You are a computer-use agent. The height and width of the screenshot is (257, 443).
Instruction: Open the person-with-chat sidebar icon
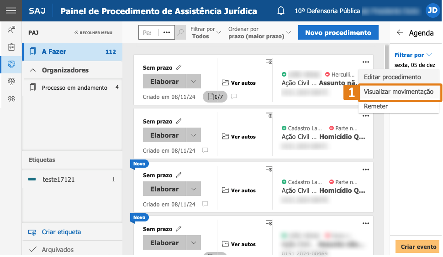click(x=11, y=30)
